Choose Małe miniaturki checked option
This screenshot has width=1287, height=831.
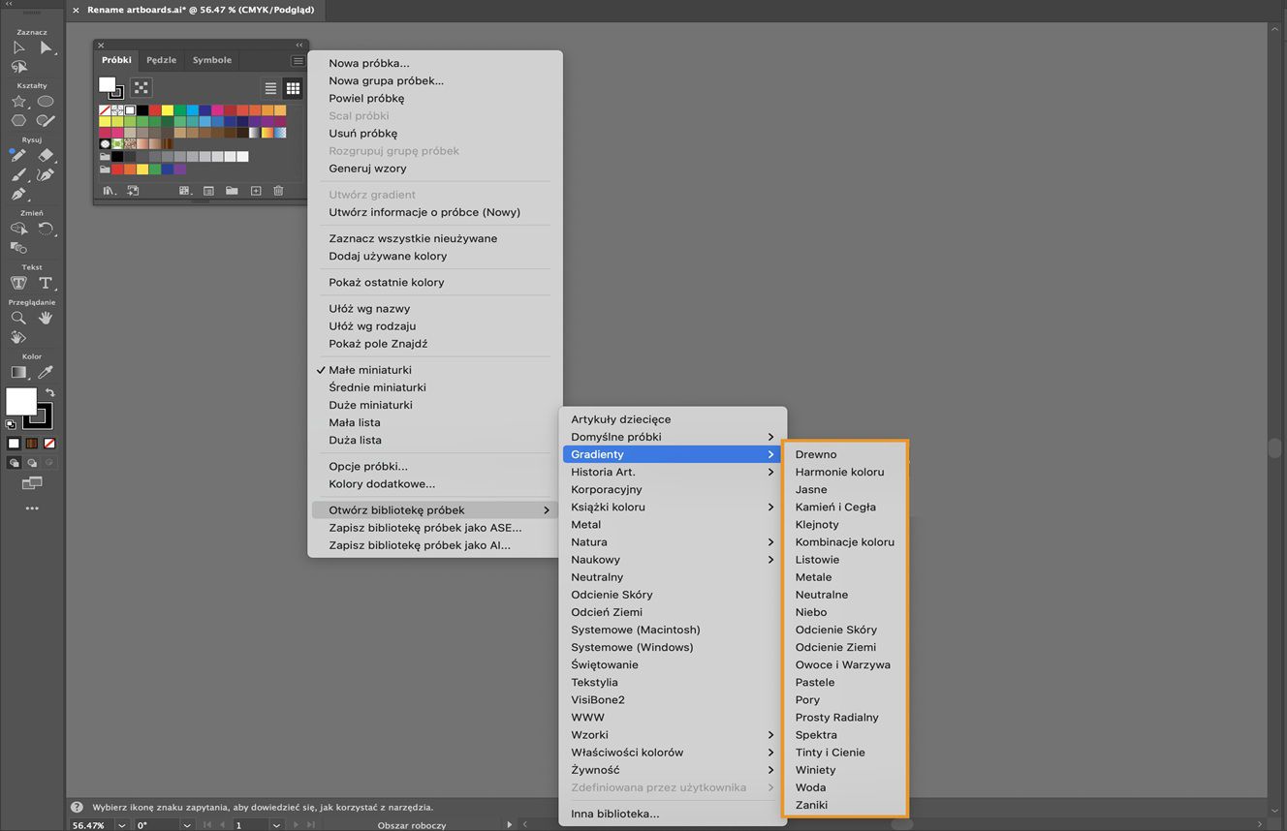pyautogui.click(x=435, y=370)
